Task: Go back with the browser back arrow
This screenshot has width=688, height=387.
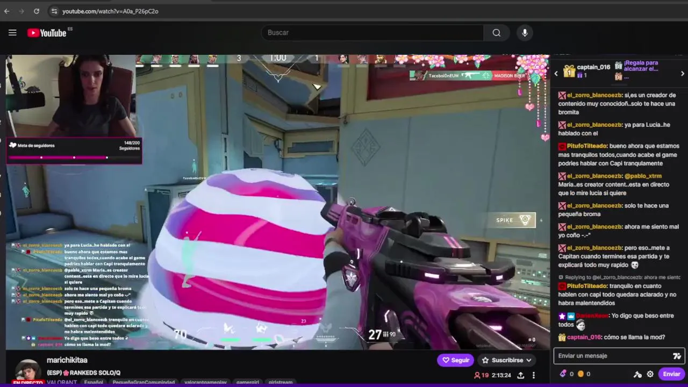Action: (x=6, y=11)
